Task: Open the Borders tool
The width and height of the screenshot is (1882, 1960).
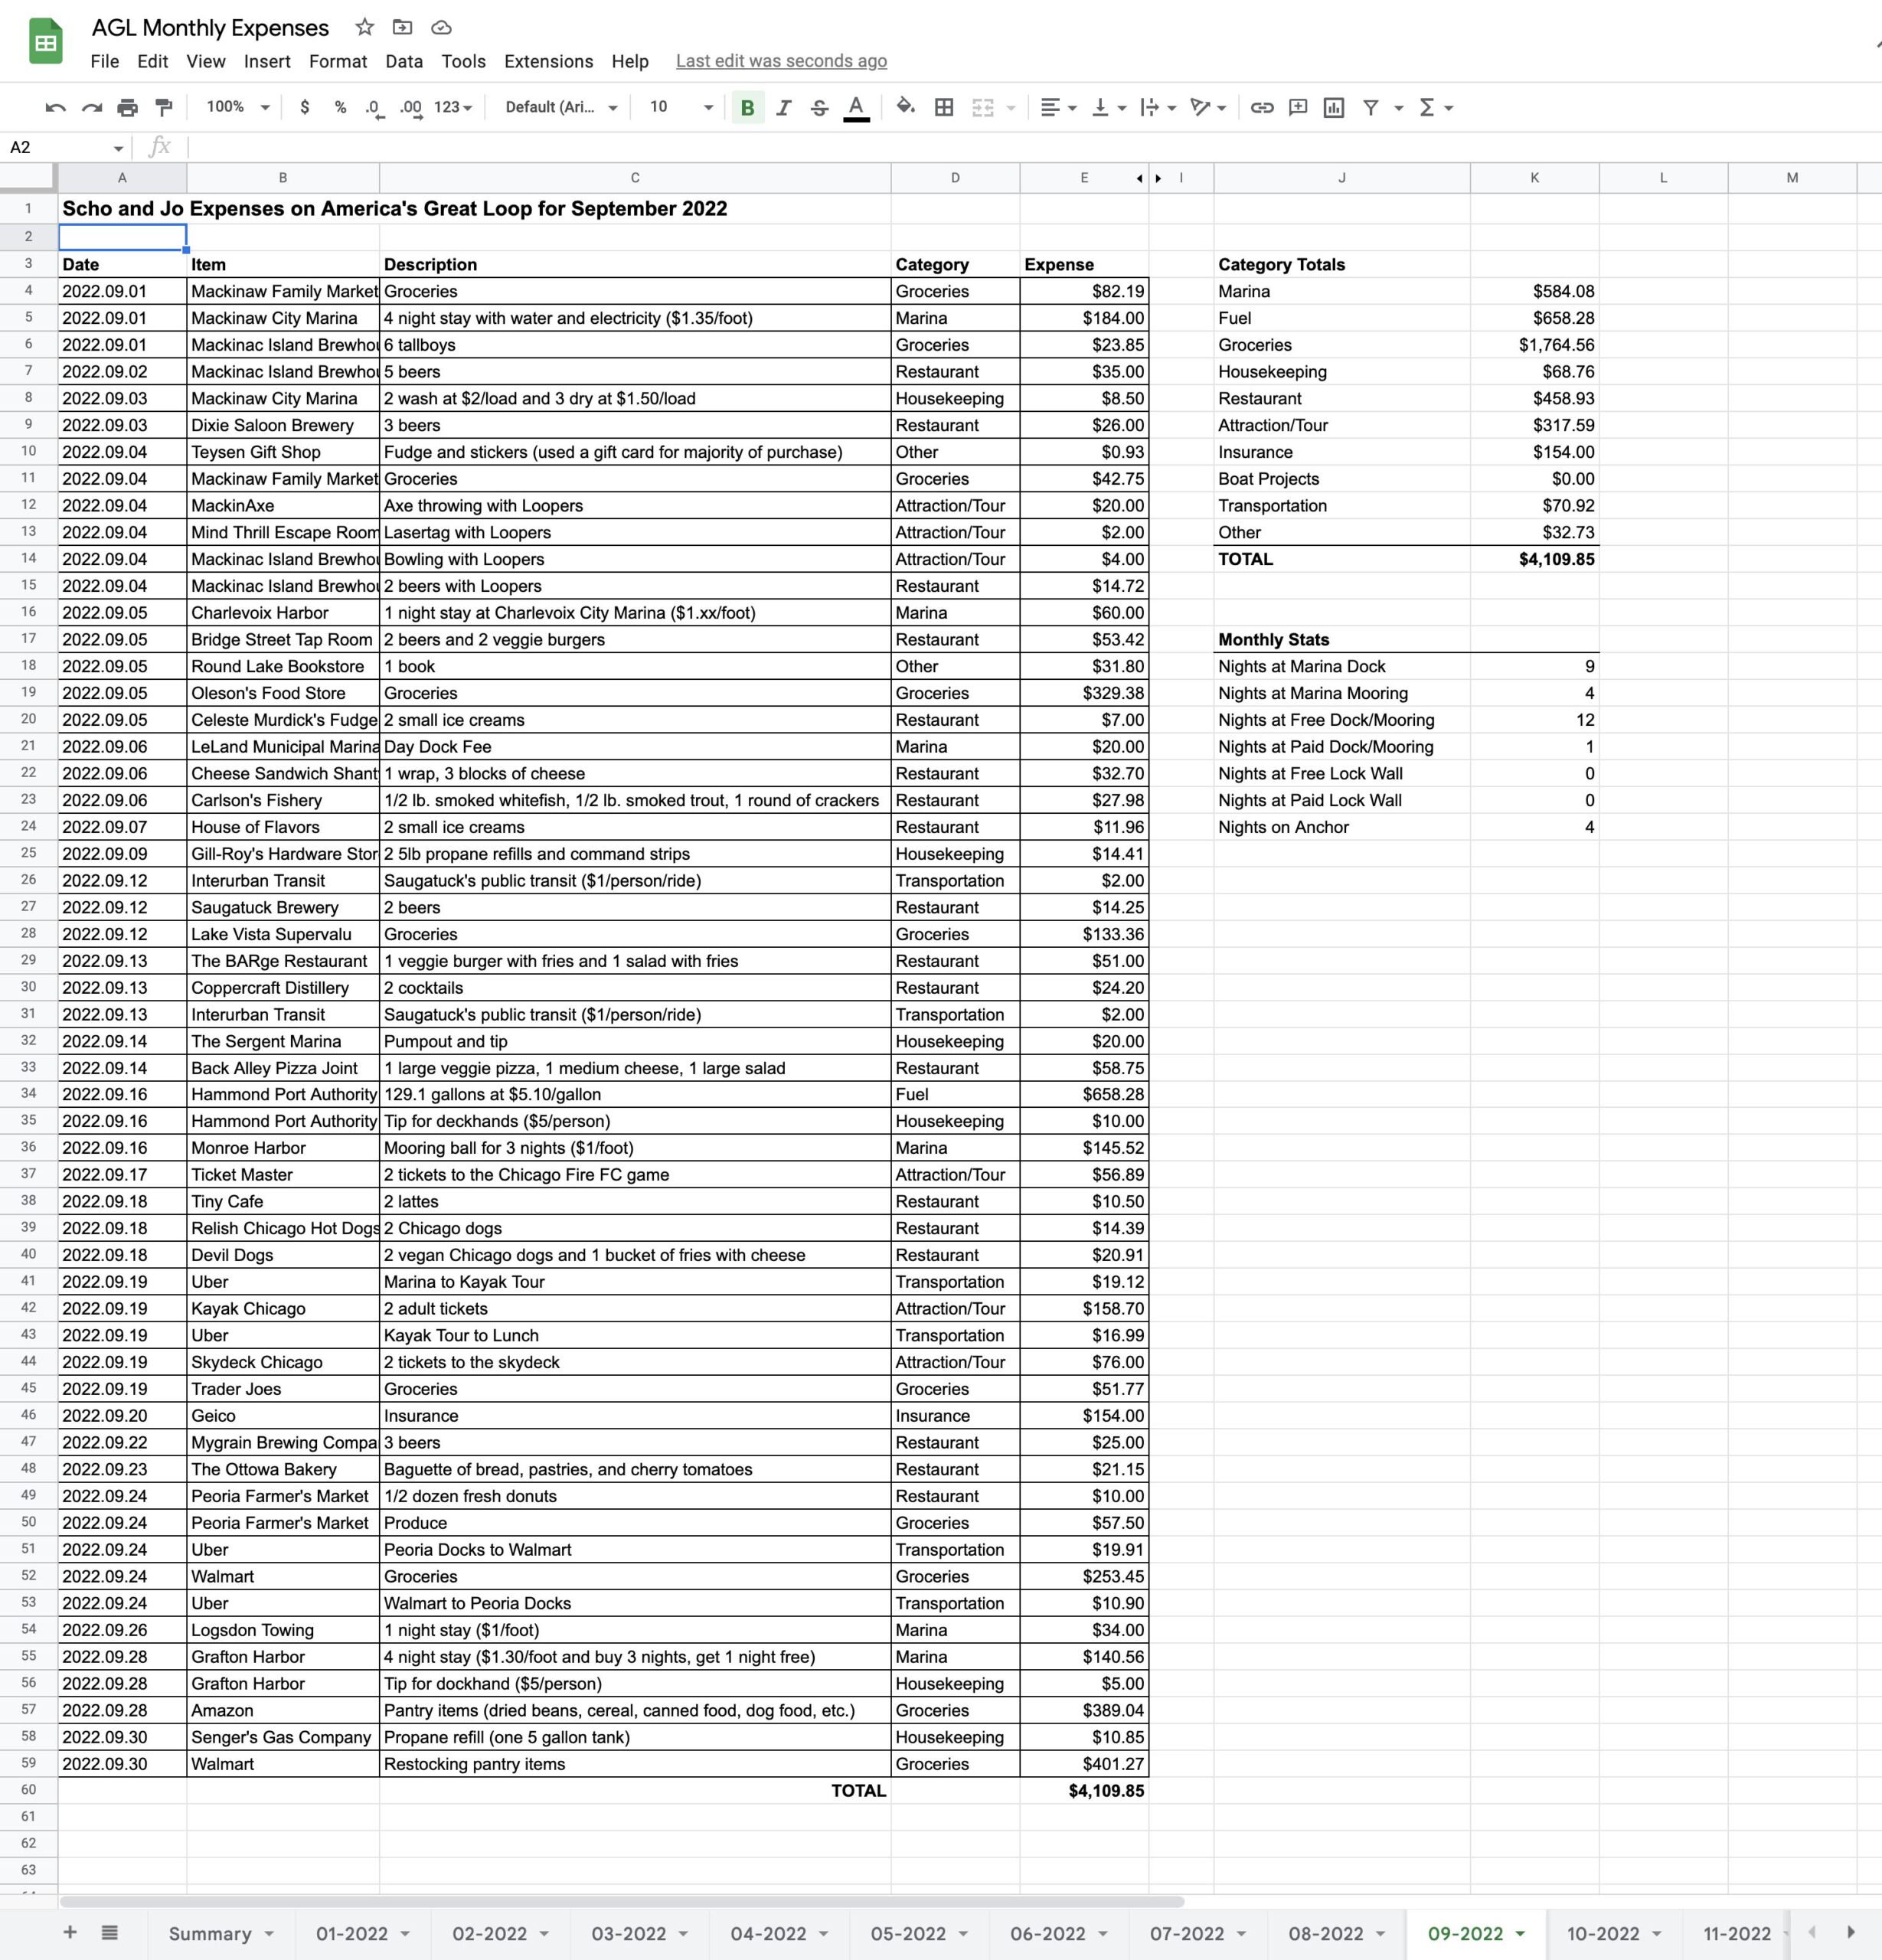Action: (943, 107)
